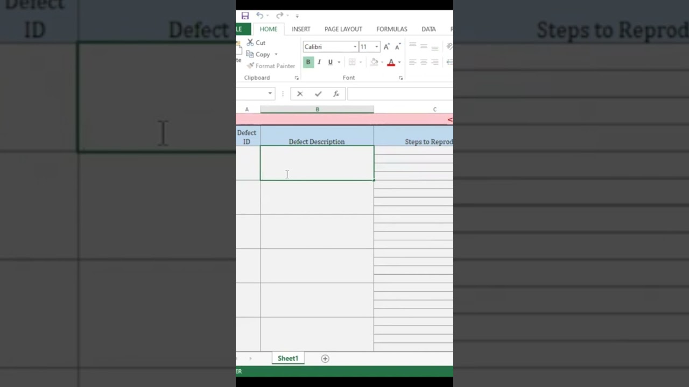Go to the previous sheet tab
The width and height of the screenshot is (689, 387).
click(237, 359)
